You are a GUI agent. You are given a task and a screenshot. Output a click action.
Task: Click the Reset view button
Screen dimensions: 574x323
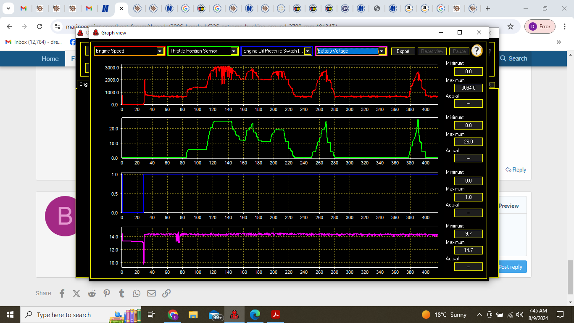point(432,51)
